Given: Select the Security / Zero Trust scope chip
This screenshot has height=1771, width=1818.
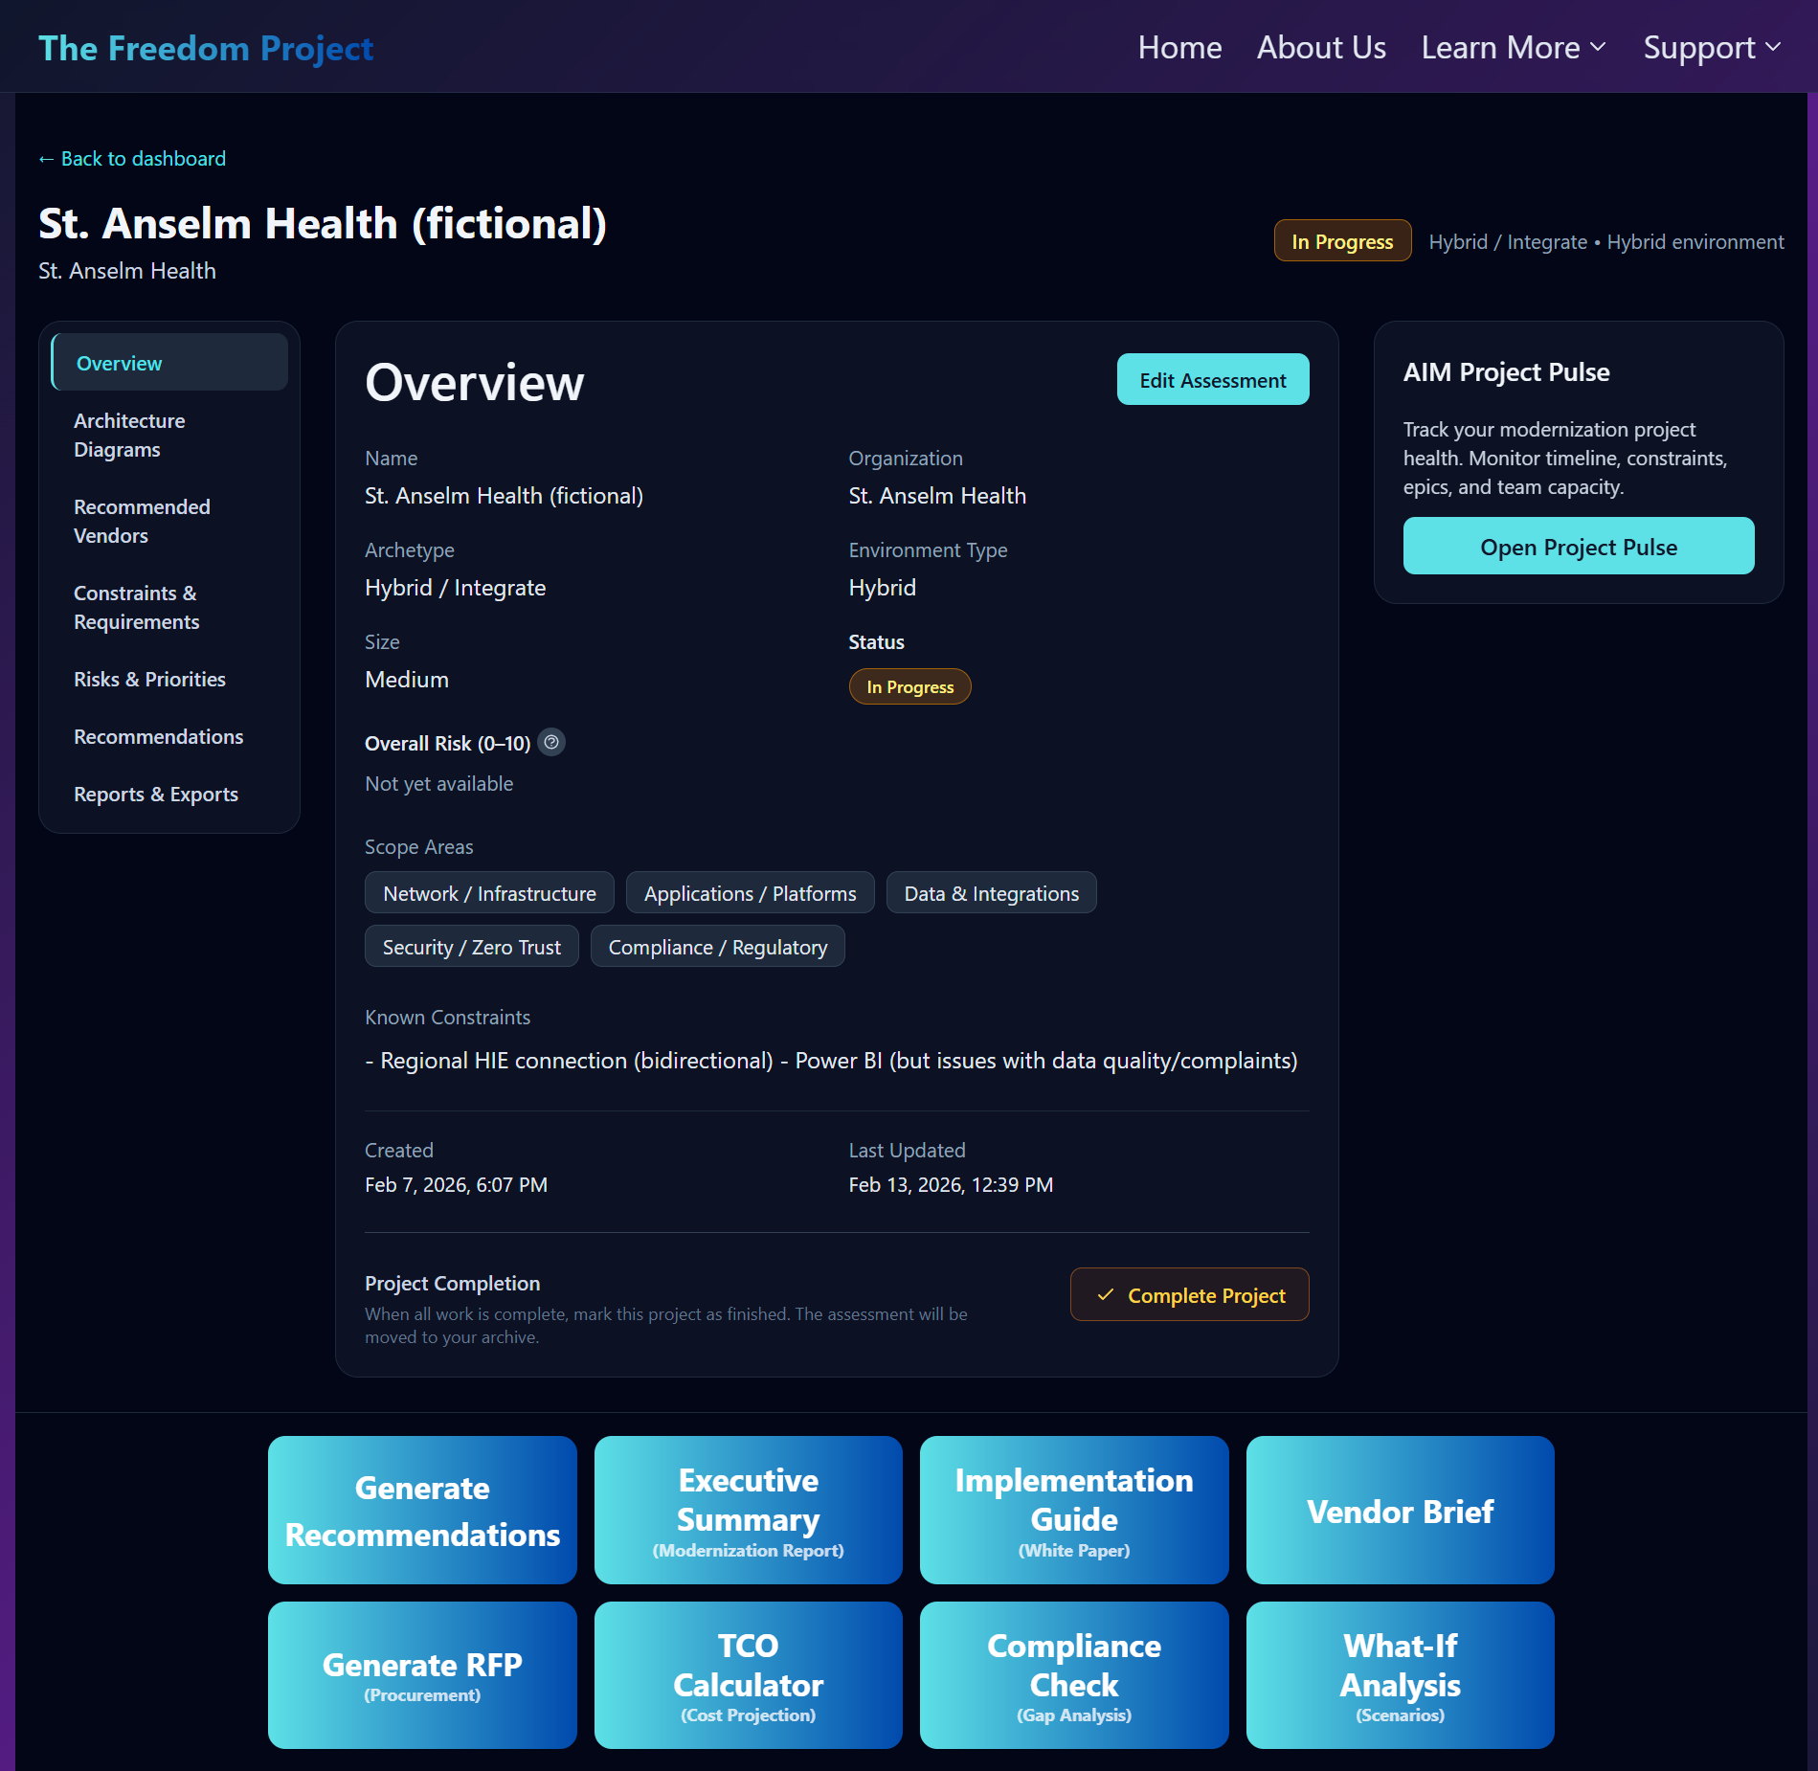Looking at the screenshot, I should pyautogui.click(x=471, y=946).
